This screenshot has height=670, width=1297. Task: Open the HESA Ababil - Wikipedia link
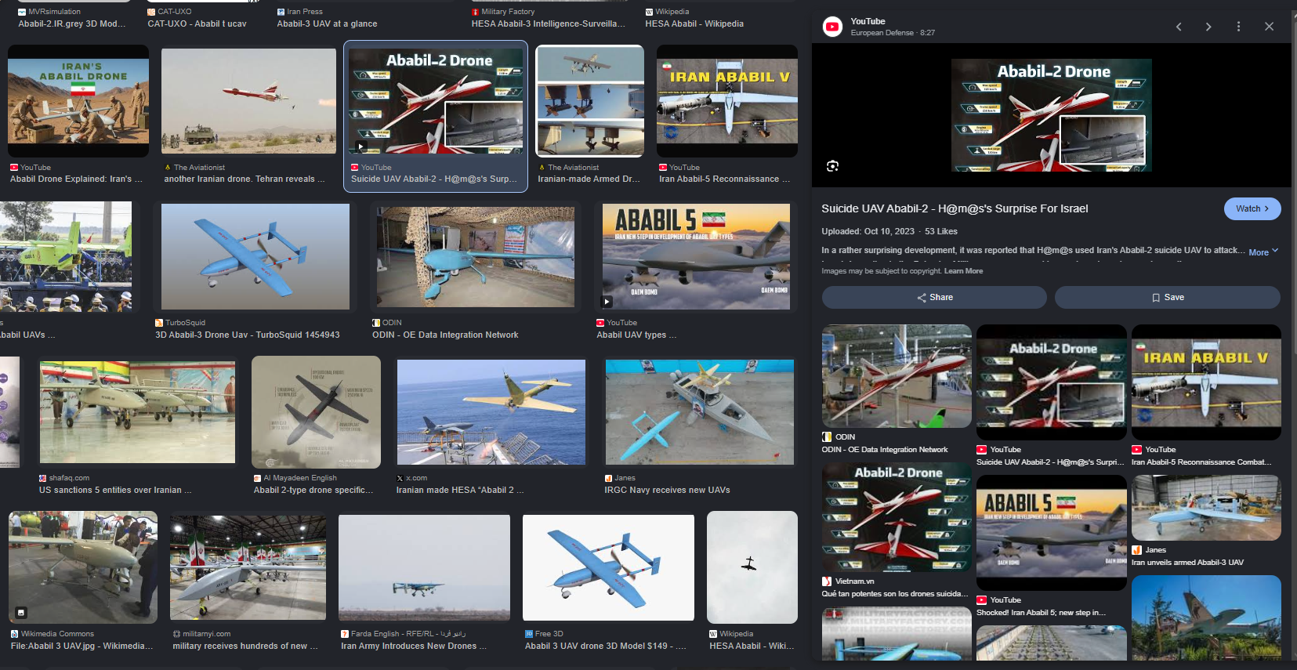point(694,24)
